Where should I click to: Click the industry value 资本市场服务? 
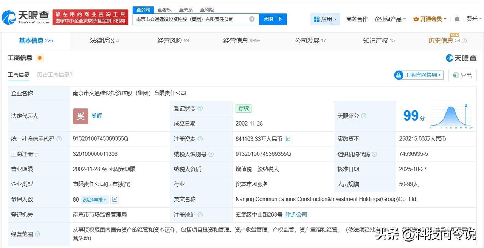pos(252,184)
